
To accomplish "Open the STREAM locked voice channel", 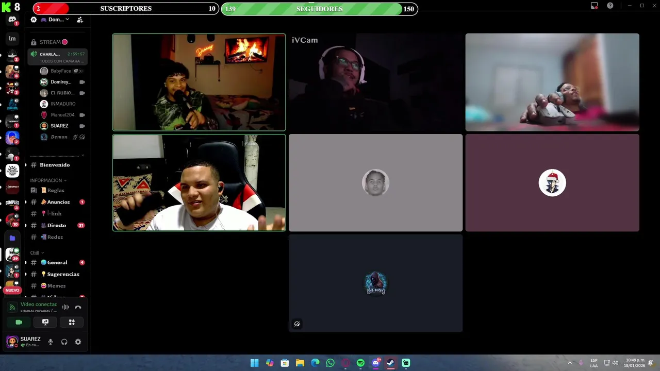I will tap(57, 42).
